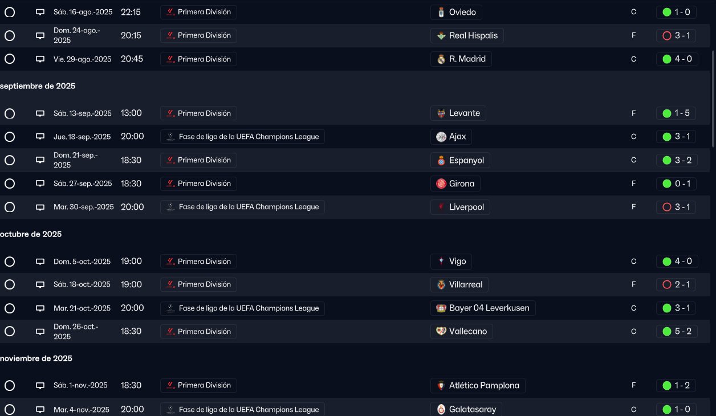Open the 5 - 2 result against Vallecano

click(x=677, y=331)
